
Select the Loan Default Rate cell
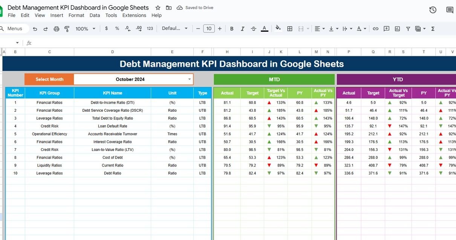tap(112, 126)
